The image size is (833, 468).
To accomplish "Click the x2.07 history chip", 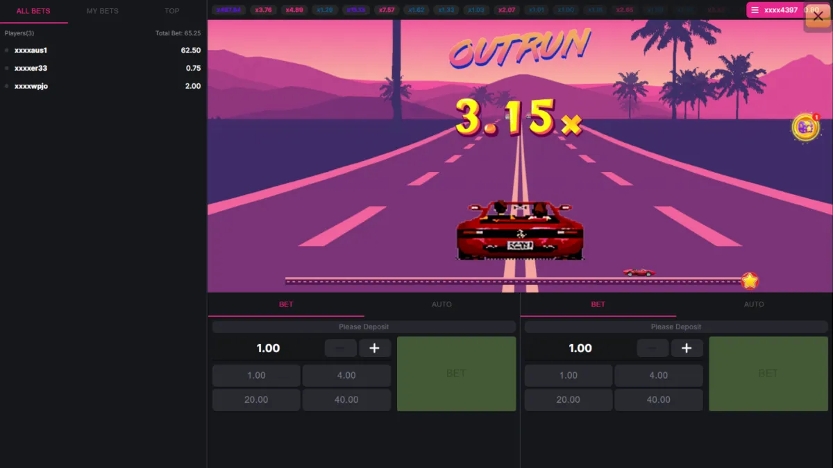I will 507,10.
